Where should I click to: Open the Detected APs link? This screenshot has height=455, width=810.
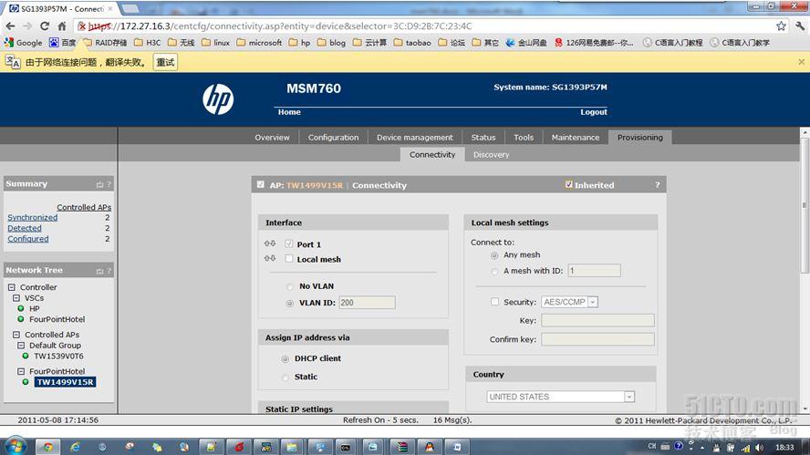pos(25,228)
